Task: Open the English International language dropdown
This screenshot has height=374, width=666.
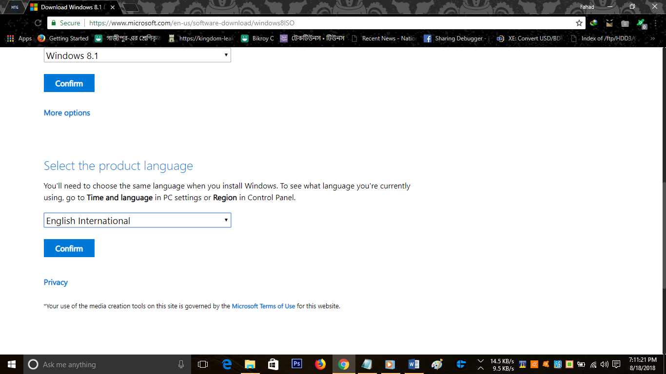Action: coord(137,221)
